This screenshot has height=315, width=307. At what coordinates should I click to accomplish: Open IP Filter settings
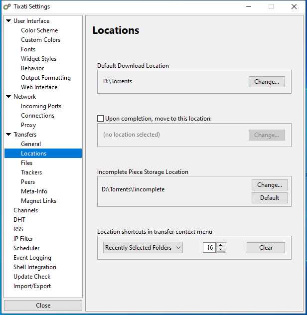pyautogui.click(x=23, y=239)
